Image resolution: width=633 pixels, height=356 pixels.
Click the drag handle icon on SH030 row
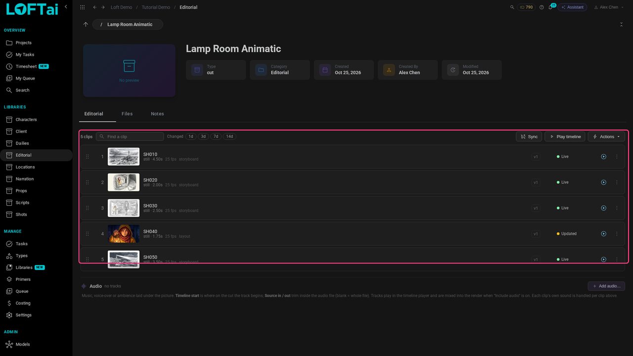(x=88, y=208)
